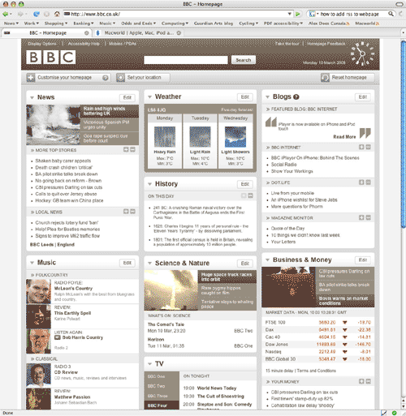
Task: Click the BBC Search button
Action: click(x=244, y=60)
